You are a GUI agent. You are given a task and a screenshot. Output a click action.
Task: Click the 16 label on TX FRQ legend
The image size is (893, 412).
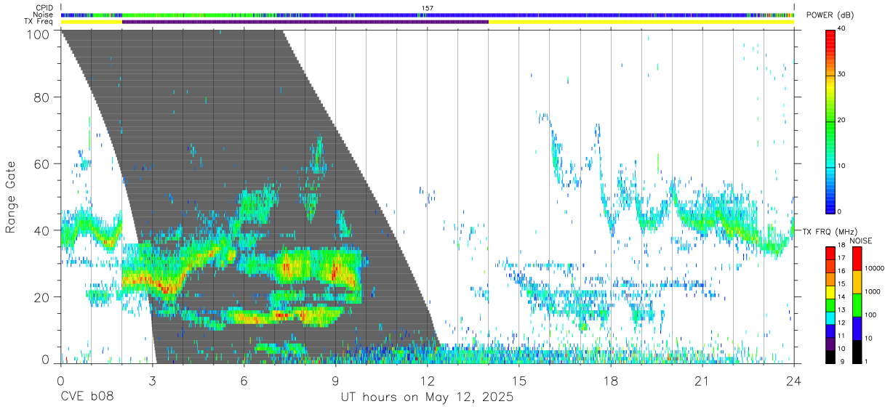coord(840,271)
